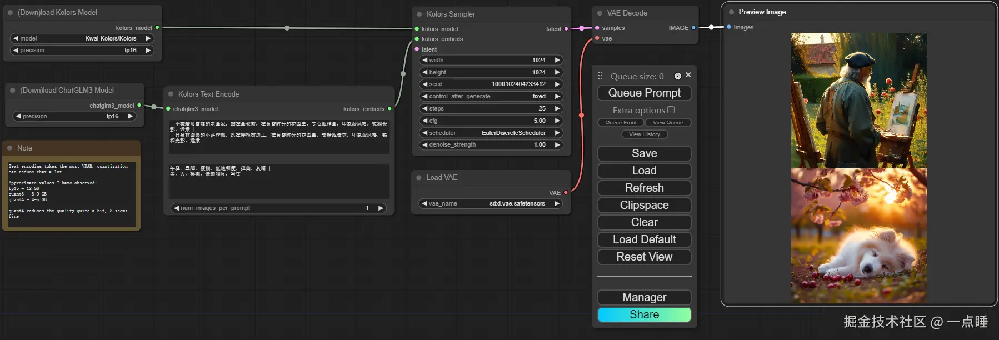Open Clipspace
The image size is (999, 340).
click(645, 205)
